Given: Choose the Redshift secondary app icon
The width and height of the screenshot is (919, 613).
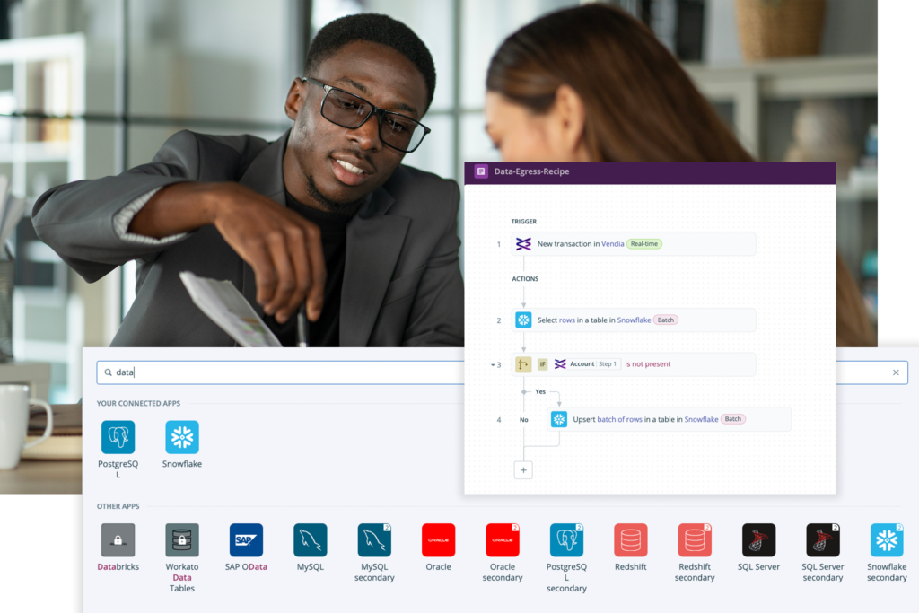Looking at the screenshot, I should (x=695, y=539).
